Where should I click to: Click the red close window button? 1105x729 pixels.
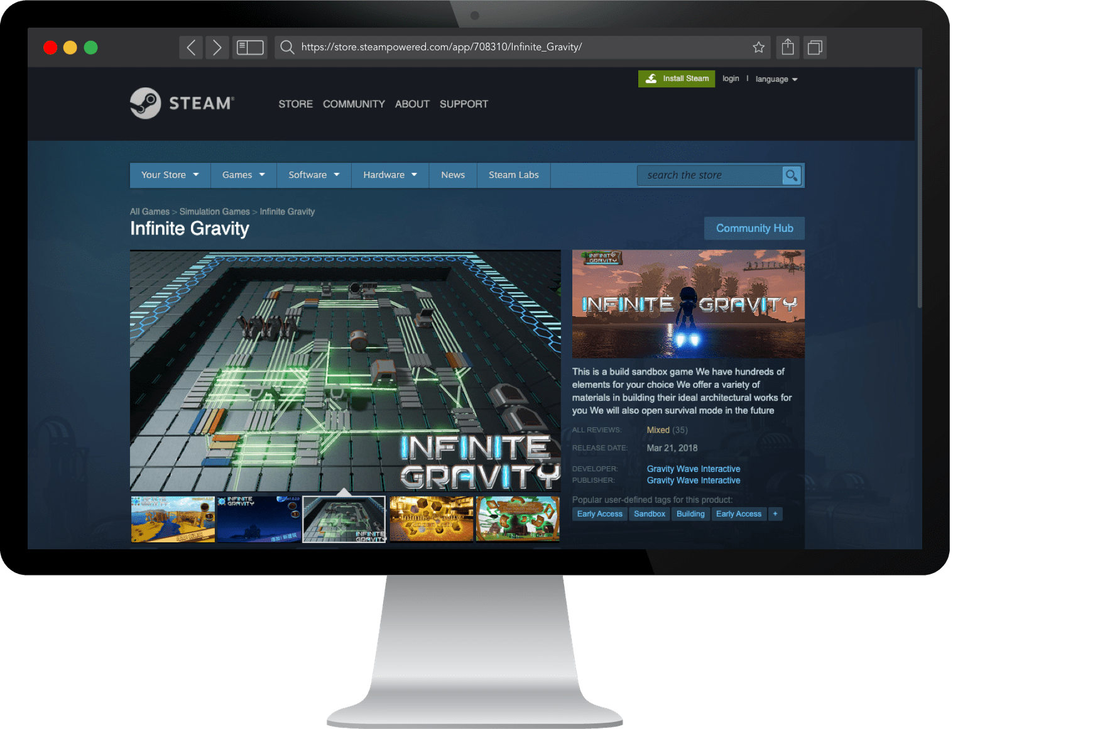pyautogui.click(x=50, y=48)
